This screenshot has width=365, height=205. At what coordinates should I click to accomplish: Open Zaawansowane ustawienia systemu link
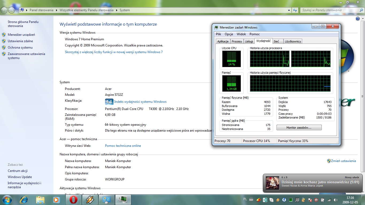tap(26, 56)
